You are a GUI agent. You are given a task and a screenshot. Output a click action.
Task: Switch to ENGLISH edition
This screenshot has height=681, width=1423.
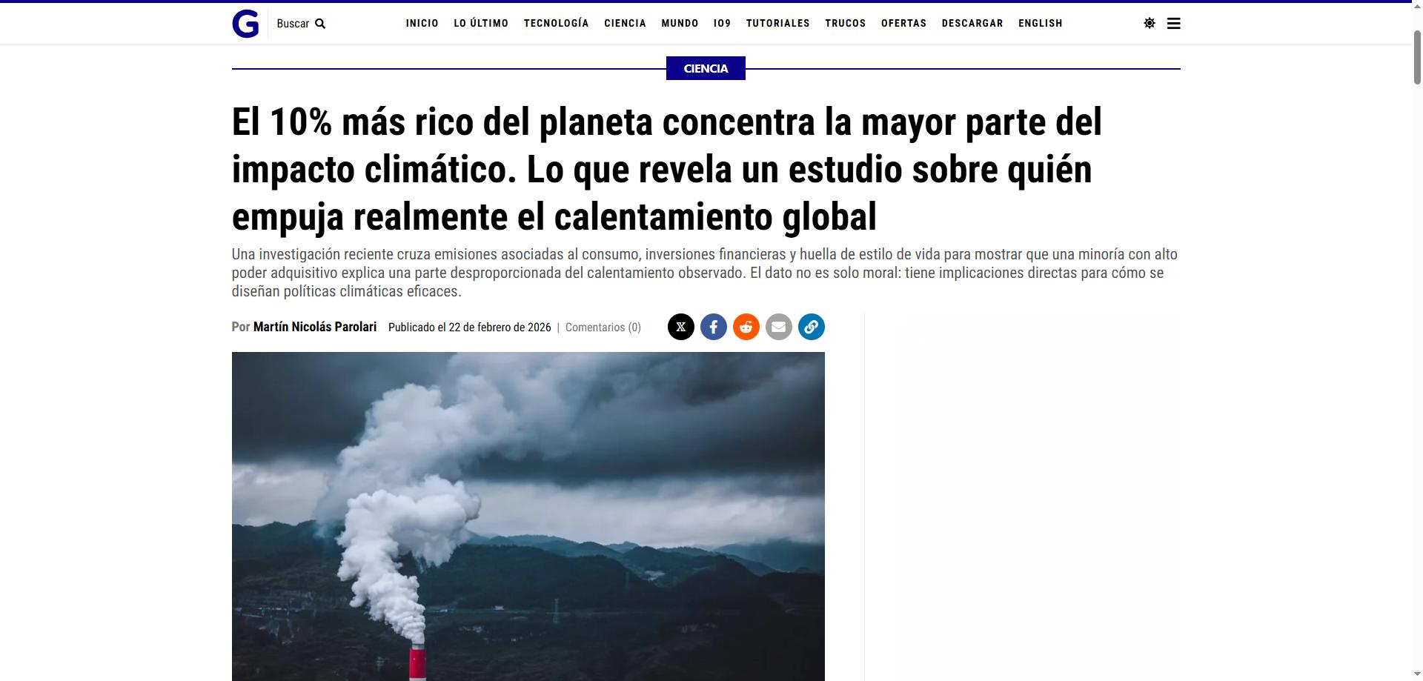point(1041,24)
